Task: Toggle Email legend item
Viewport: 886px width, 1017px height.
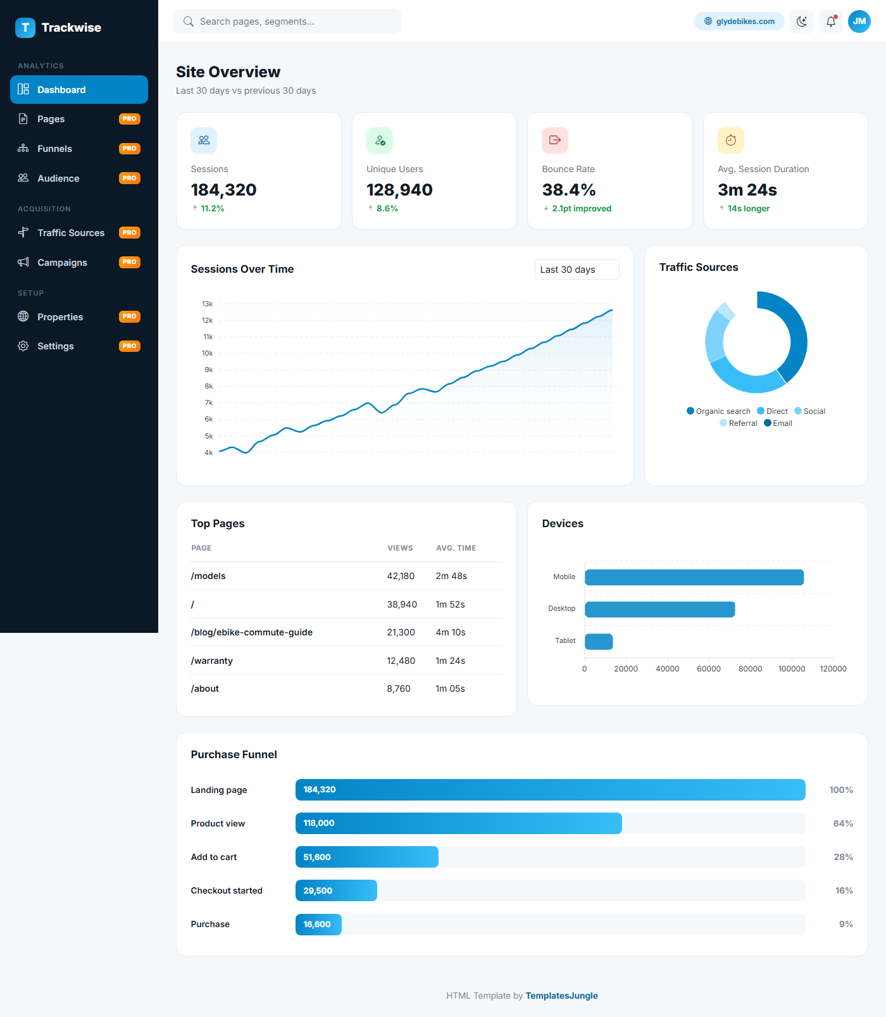Action: (x=778, y=423)
